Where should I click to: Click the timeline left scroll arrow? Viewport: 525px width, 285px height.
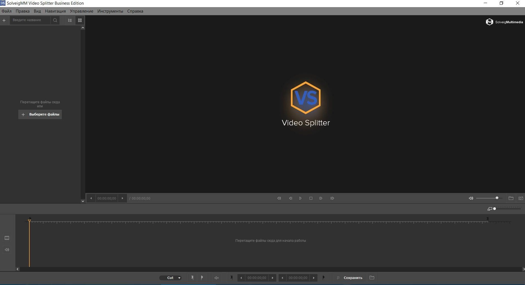[x=18, y=269]
